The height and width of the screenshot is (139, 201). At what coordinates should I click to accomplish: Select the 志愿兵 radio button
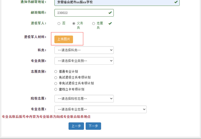coord(94,24)
